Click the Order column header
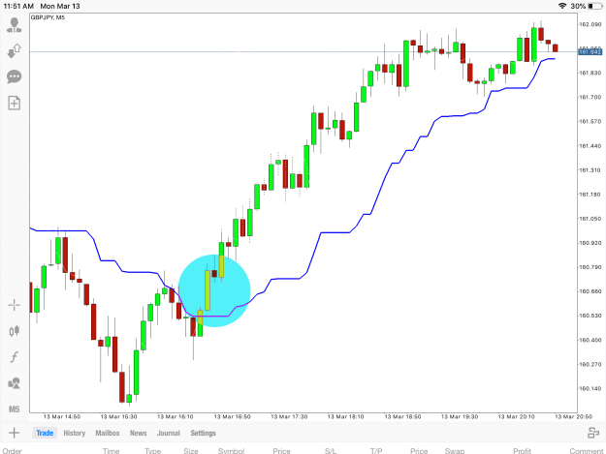This screenshot has width=606, height=454. 12,450
